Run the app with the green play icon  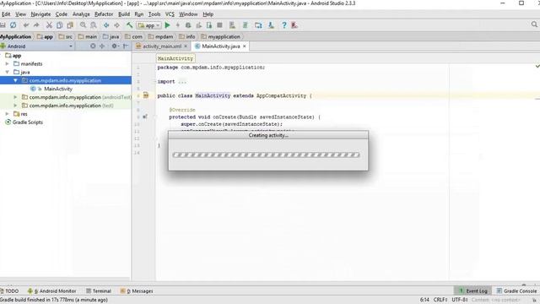click(167, 25)
